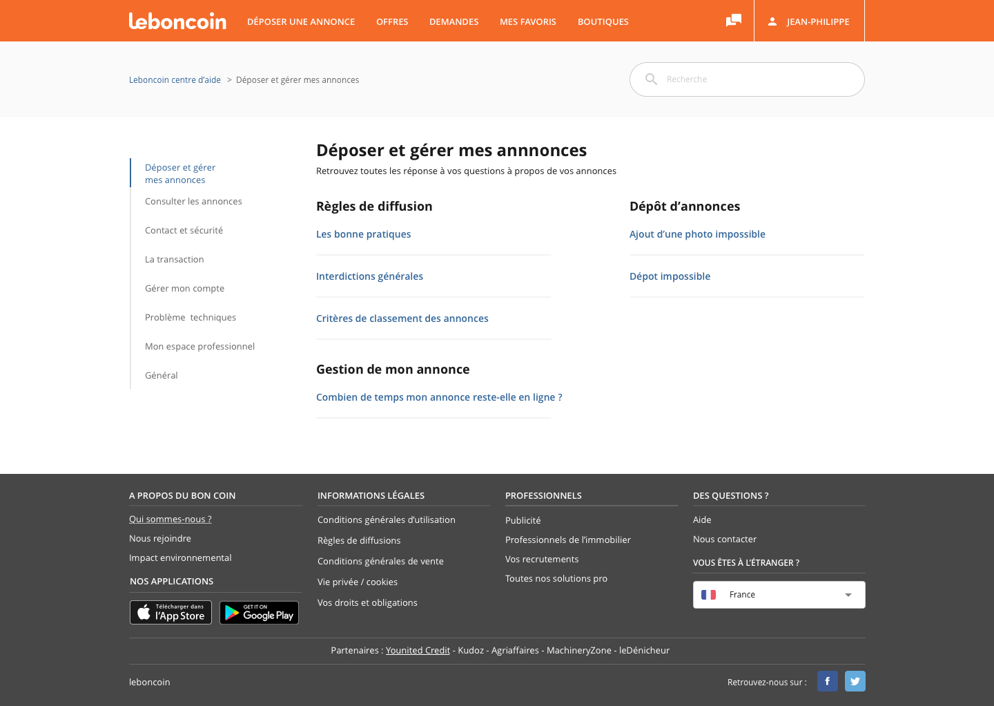
Task: Open the country selection dropdown showing France
Action: pyautogui.click(x=779, y=594)
